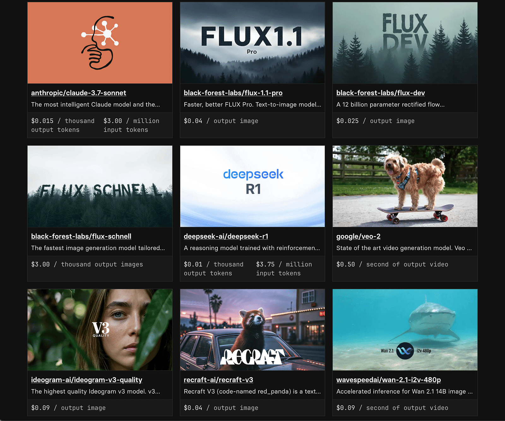Open the black-forest-labs/flux-1.1-pro link

[x=233, y=93]
